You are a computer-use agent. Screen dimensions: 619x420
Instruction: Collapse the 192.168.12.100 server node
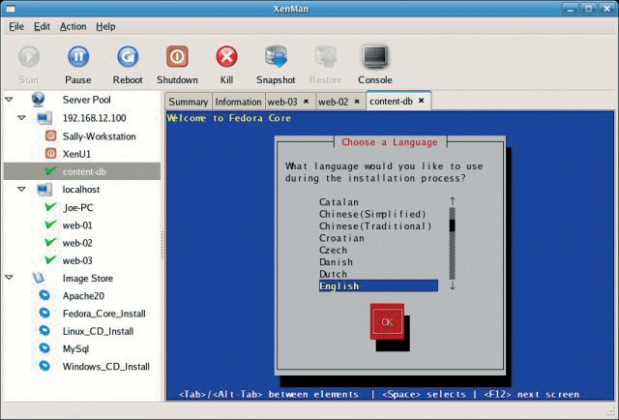(x=21, y=118)
